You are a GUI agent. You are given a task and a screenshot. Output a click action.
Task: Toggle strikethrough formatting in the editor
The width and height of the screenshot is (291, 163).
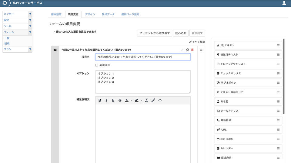[120, 100]
